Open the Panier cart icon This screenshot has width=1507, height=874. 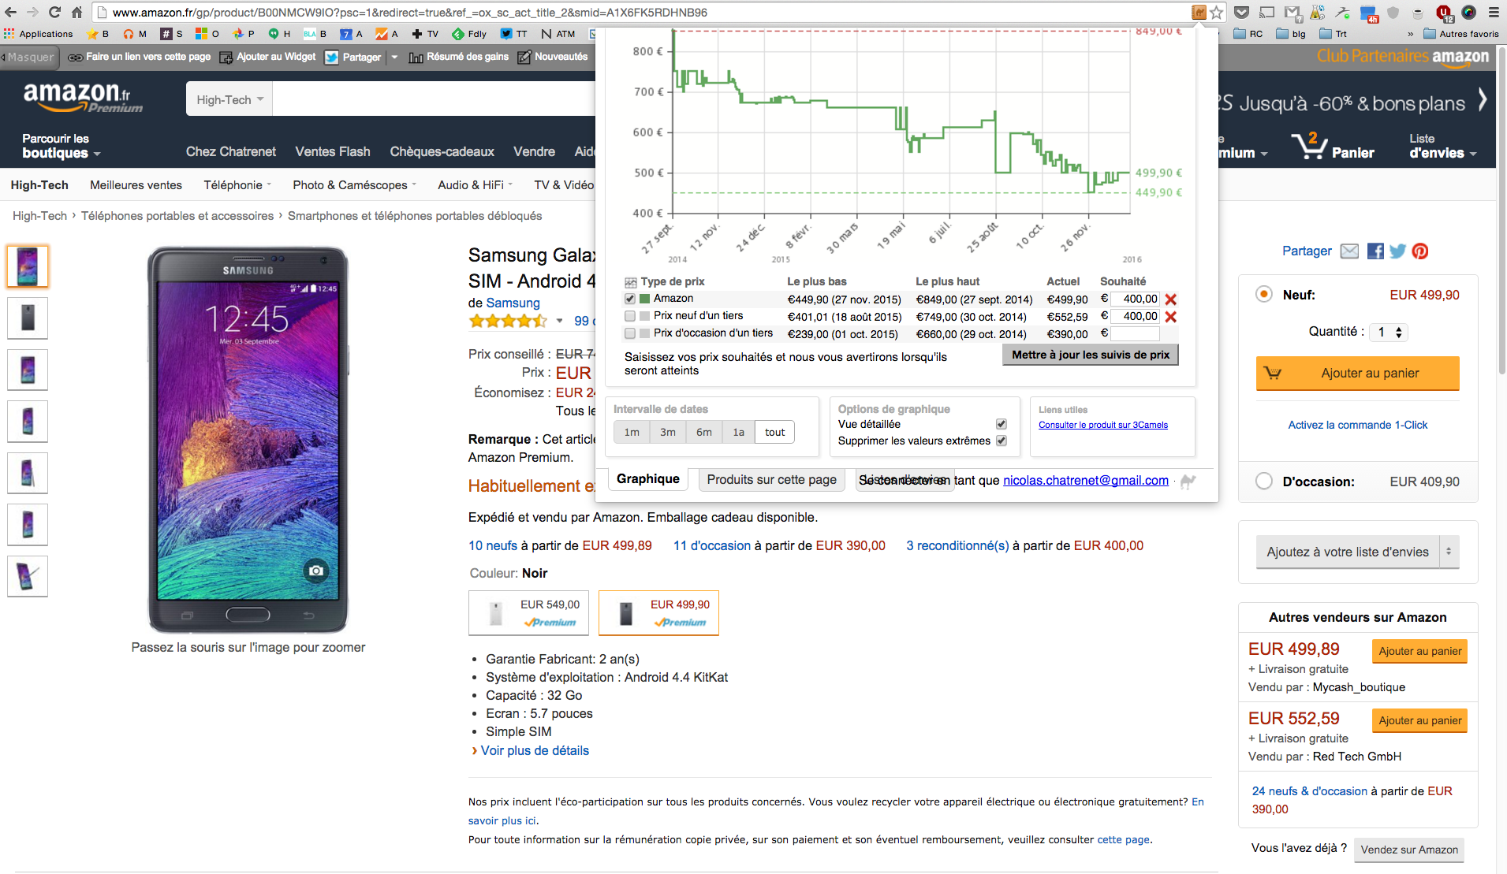click(1310, 147)
